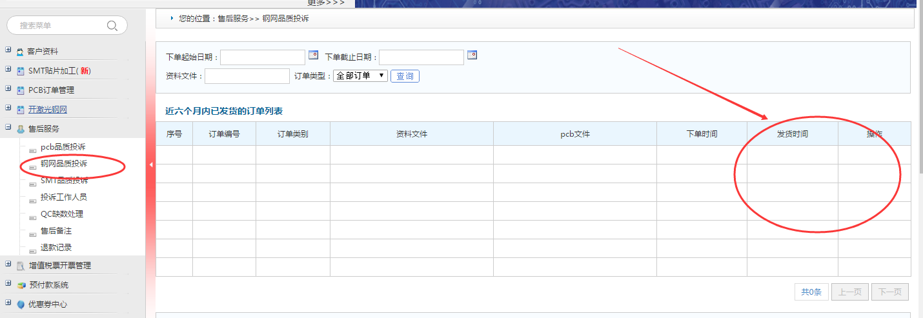Viewport: 923px width, 318px height.
Task: Collapse the sidebar using the red arrow handle
Action: click(x=151, y=165)
